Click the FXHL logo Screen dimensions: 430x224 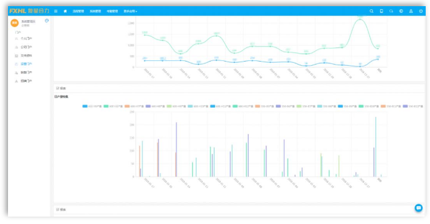[x=30, y=11]
